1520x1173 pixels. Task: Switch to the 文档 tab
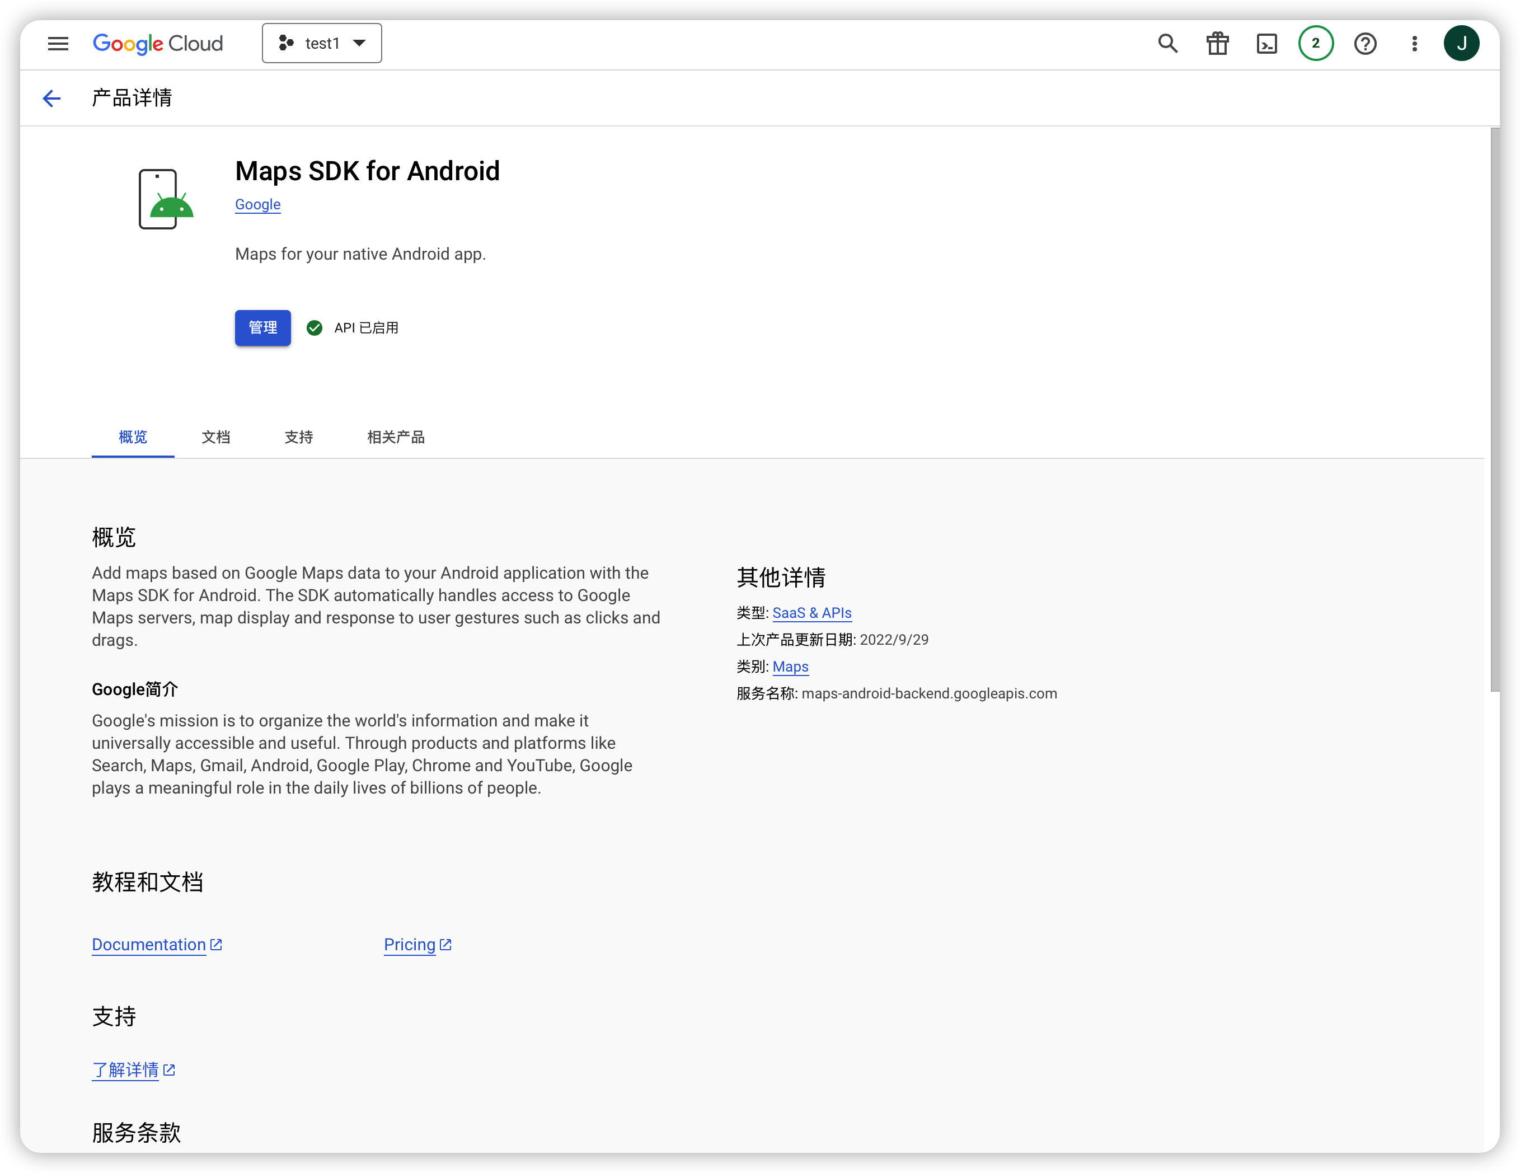point(216,437)
